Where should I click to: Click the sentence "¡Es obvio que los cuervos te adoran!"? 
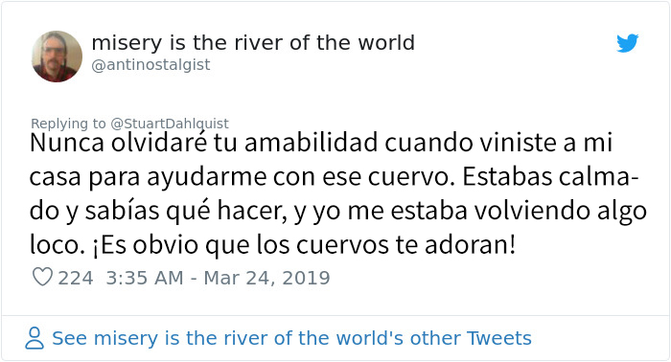[304, 245]
